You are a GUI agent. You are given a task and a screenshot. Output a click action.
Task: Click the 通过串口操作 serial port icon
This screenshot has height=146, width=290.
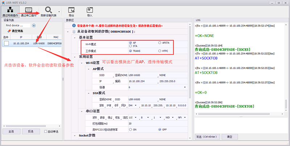coord(28,9)
